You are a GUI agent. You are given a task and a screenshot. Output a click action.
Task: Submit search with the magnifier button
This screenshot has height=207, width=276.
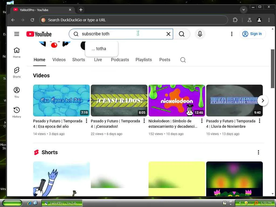pos(182,34)
